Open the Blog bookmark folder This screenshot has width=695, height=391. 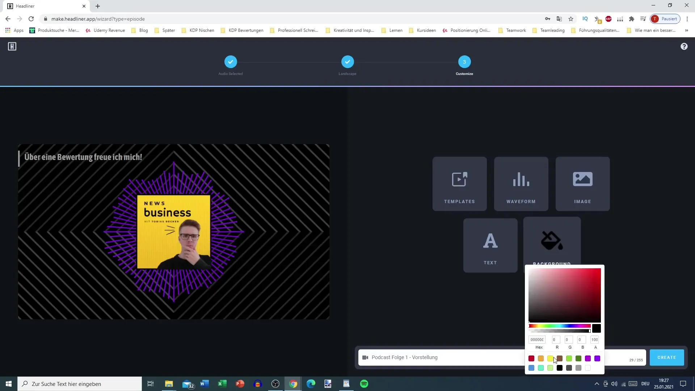[x=140, y=30]
